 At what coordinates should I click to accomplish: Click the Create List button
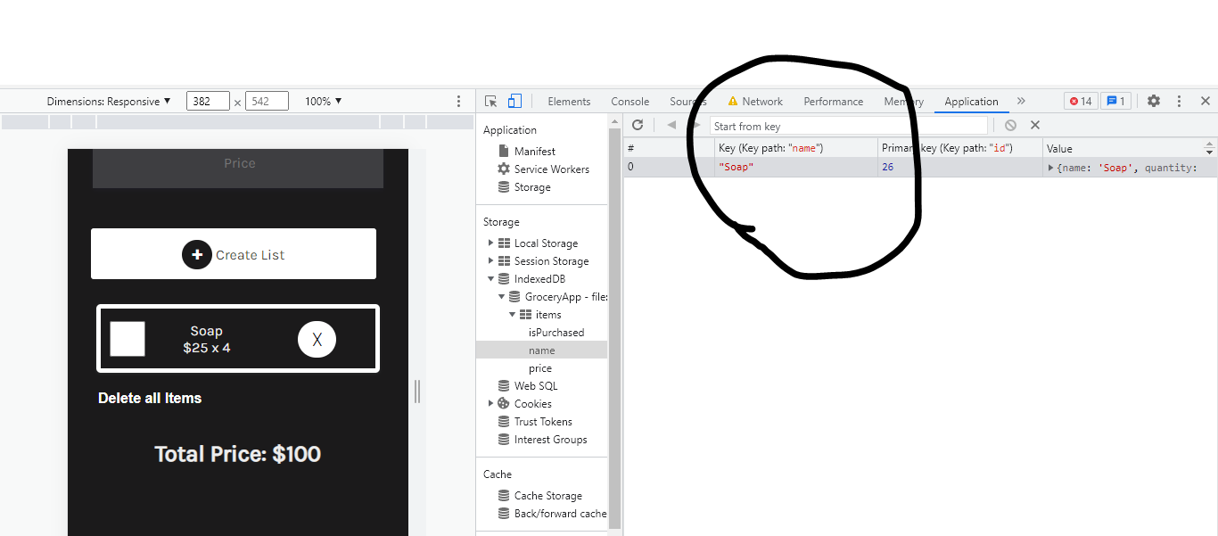coord(234,254)
